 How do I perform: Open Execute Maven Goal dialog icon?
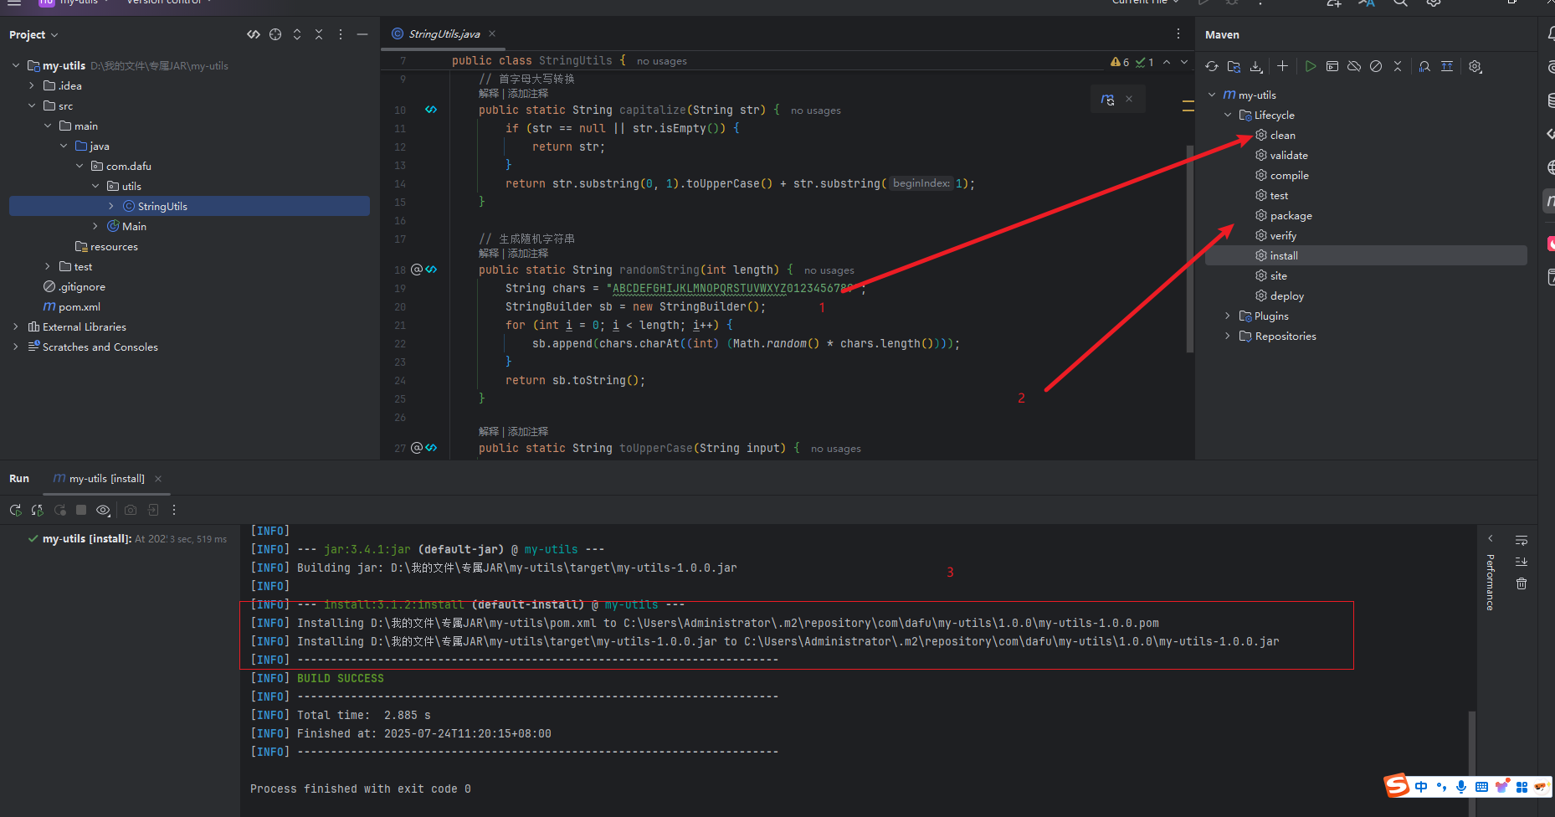point(1332,66)
